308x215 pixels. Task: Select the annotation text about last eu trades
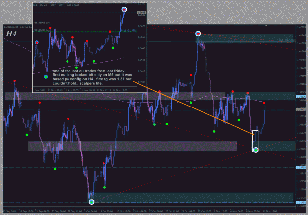[x=92, y=77]
